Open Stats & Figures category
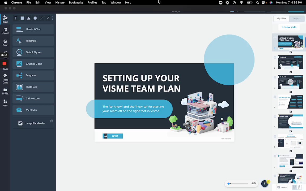The image size is (306, 191). (33, 52)
